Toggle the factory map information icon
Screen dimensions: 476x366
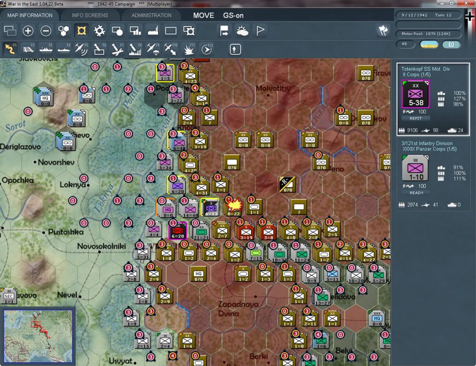tap(153, 31)
